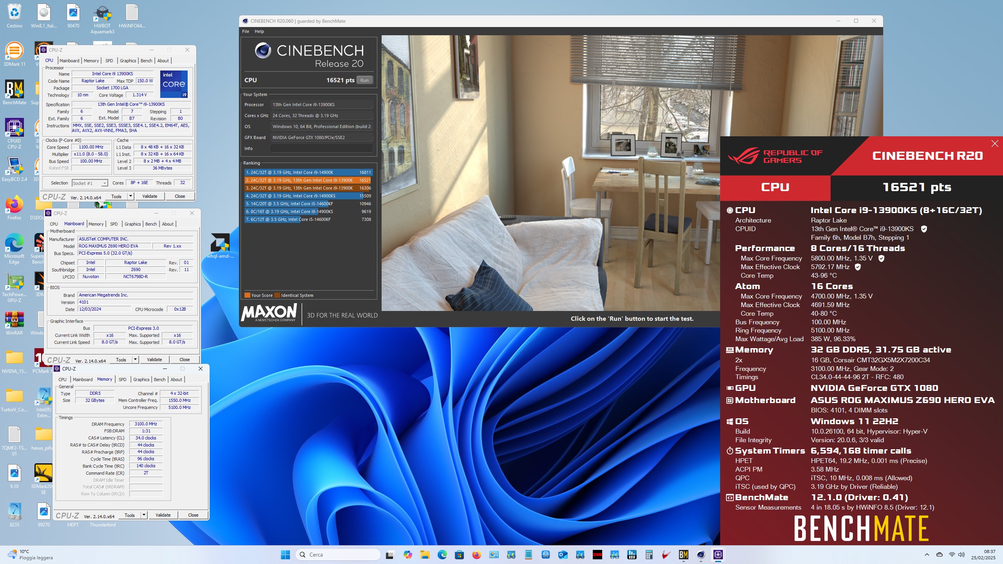
Task: Switch to SPD tab in top CPU-Z
Action: pos(109,61)
